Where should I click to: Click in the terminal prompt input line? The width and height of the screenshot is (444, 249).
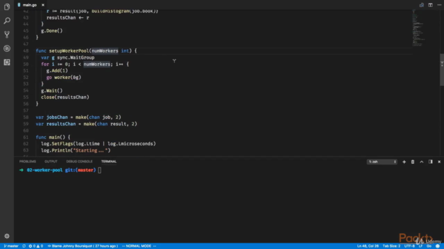coord(99,170)
